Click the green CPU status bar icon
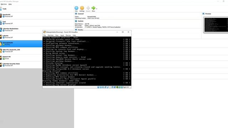The width and height of the screenshot is (228, 128). tap(117, 87)
